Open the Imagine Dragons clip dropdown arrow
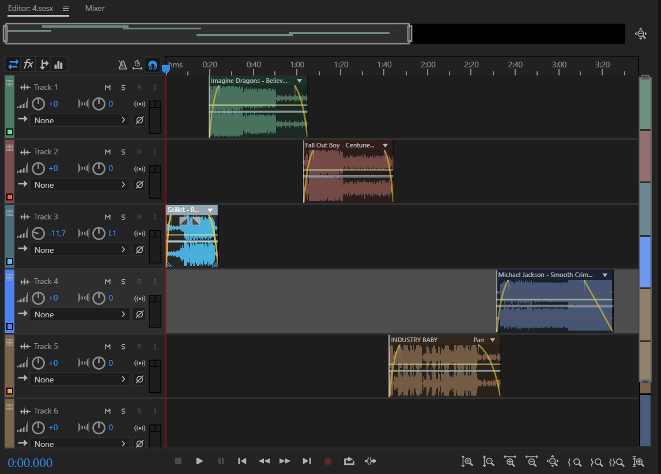The image size is (661, 474). coord(300,81)
